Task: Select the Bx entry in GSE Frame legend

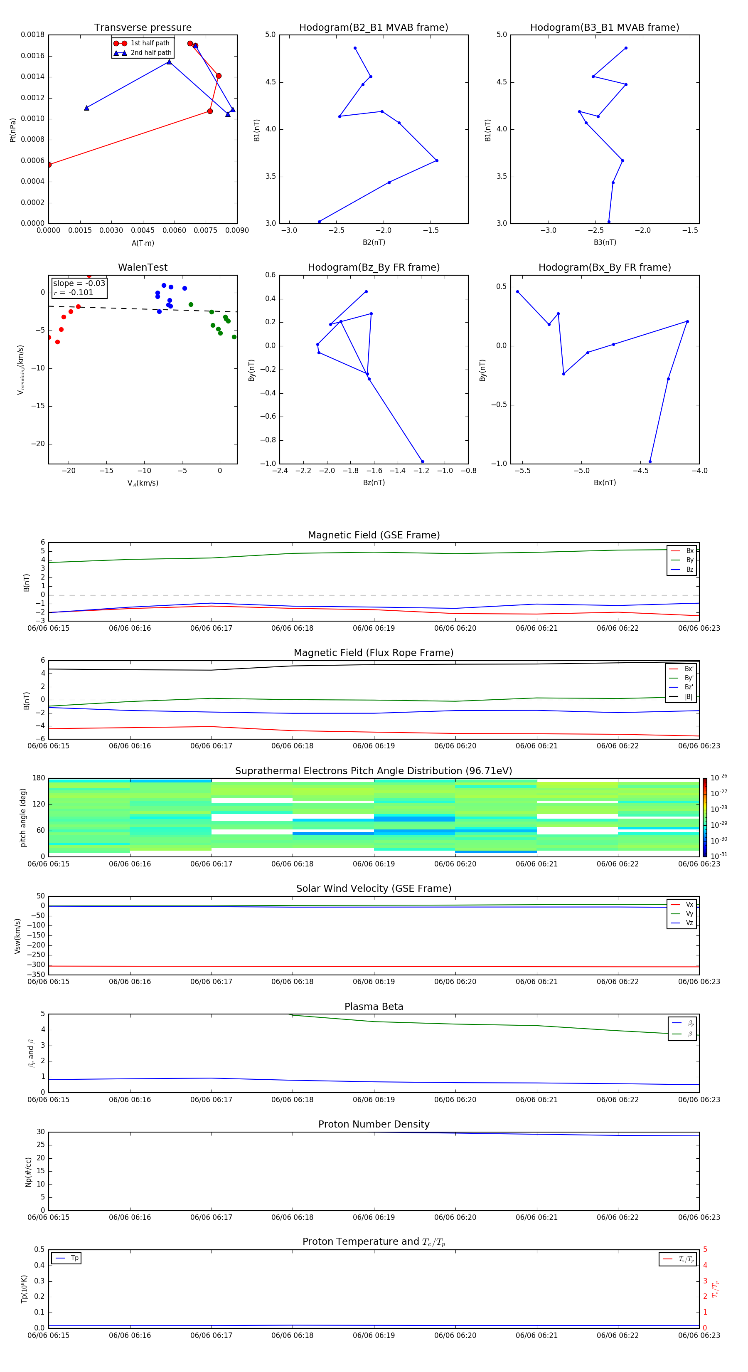Action: [682, 551]
